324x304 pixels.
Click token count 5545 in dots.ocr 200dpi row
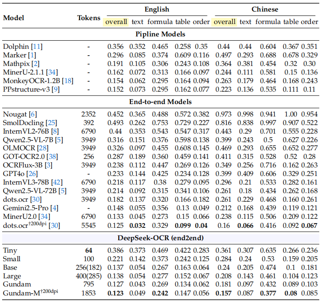(88, 226)
